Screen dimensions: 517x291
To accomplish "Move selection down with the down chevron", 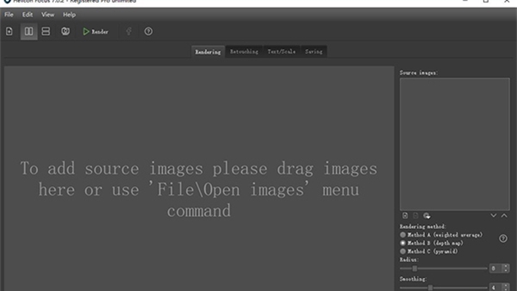I will (493, 215).
